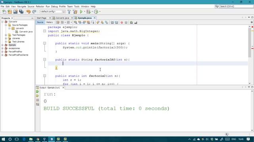Click the Stop icon in Output panel

point(38,100)
